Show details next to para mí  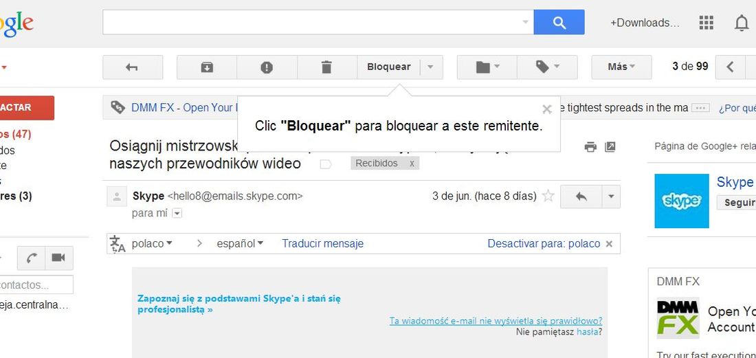tap(177, 213)
